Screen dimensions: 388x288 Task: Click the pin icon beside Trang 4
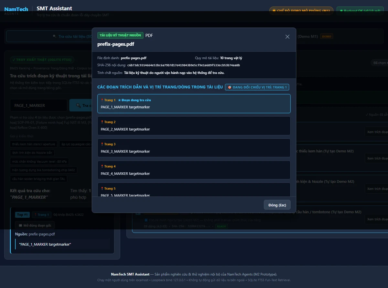(x=102, y=167)
